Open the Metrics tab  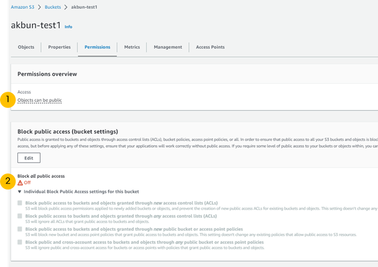point(132,47)
